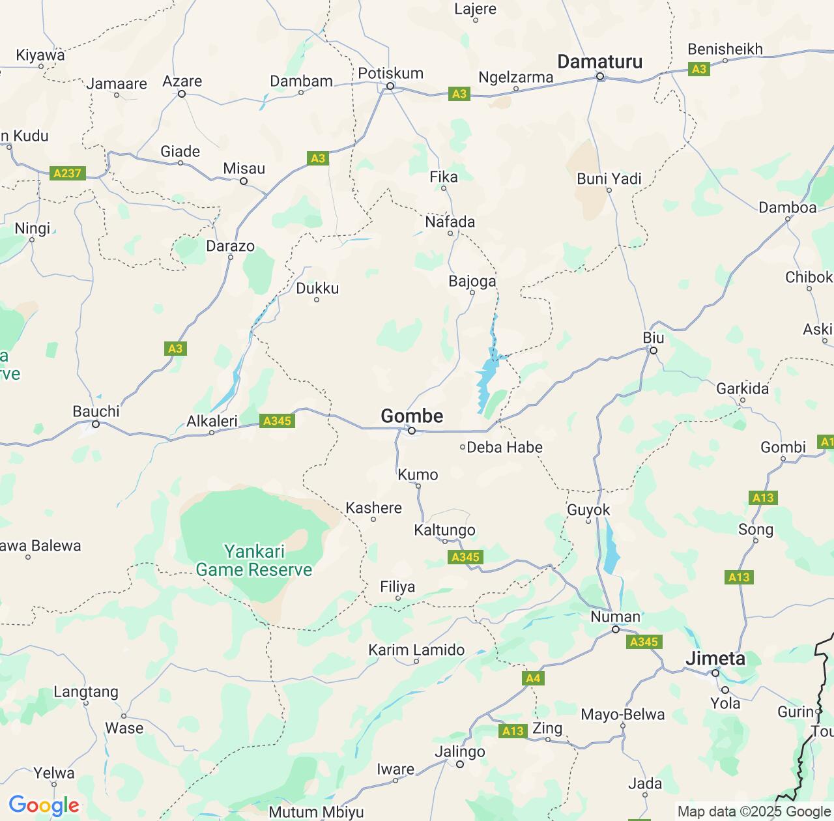Viewport: 834px width, 821px height.
Task: Click the Damaturu city marker
Action: [x=601, y=77]
